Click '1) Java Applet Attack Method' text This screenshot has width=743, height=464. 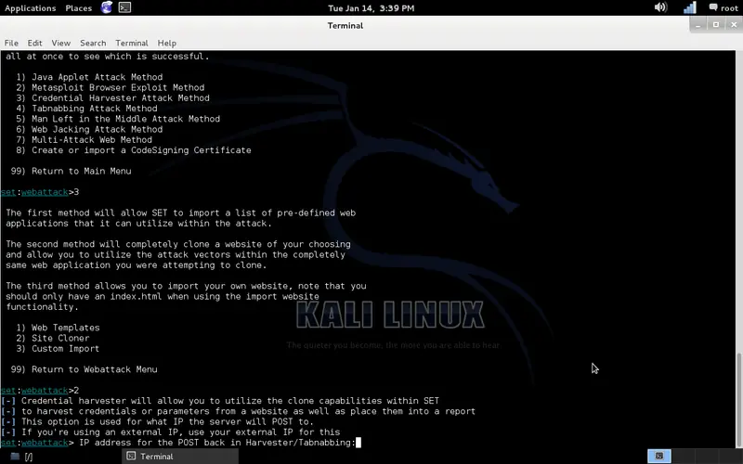pos(89,77)
